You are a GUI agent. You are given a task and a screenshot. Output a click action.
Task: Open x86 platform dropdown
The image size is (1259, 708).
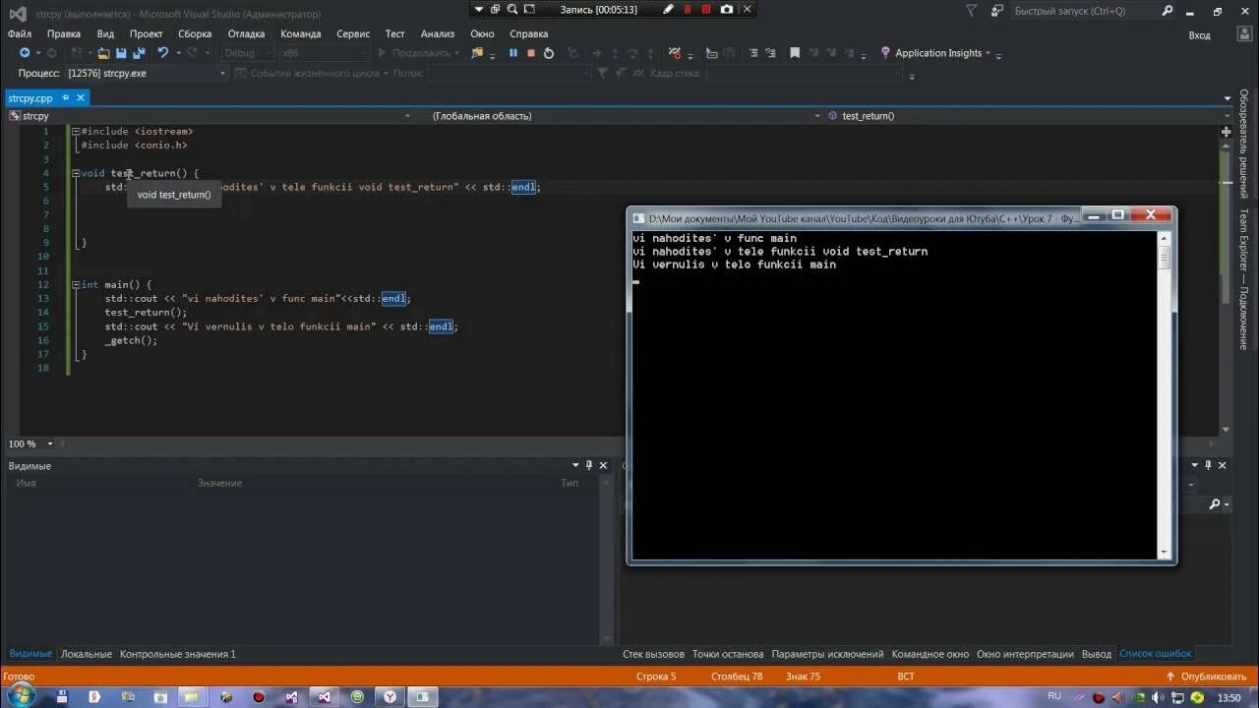pyautogui.click(x=325, y=53)
